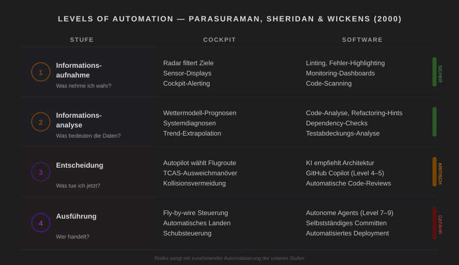459x265 pixels.
Task: Click the number 4 circle icon
Action: coord(41,223)
